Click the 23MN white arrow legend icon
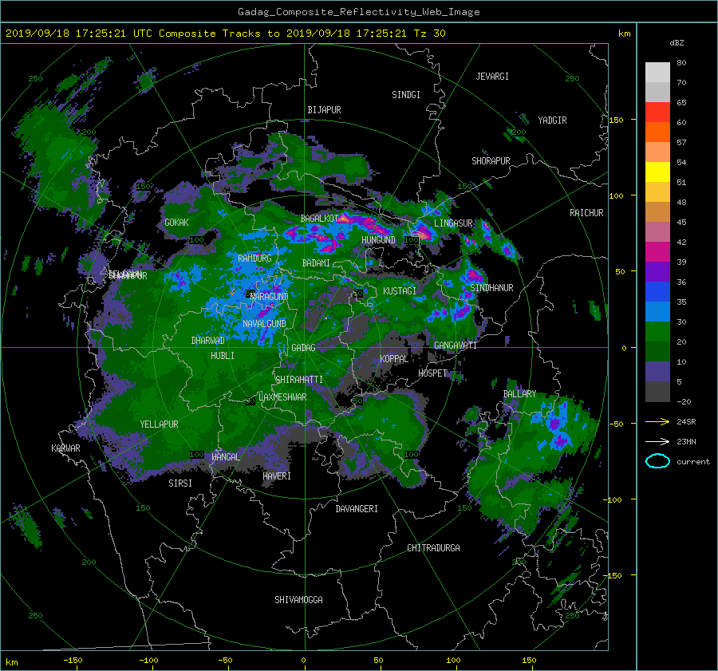This screenshot has width=718, height=671. coord(657,441)
